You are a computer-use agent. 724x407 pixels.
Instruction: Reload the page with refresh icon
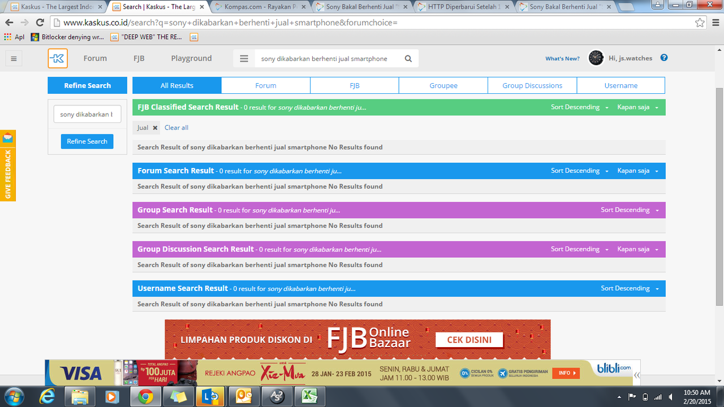tap(40, 23)
